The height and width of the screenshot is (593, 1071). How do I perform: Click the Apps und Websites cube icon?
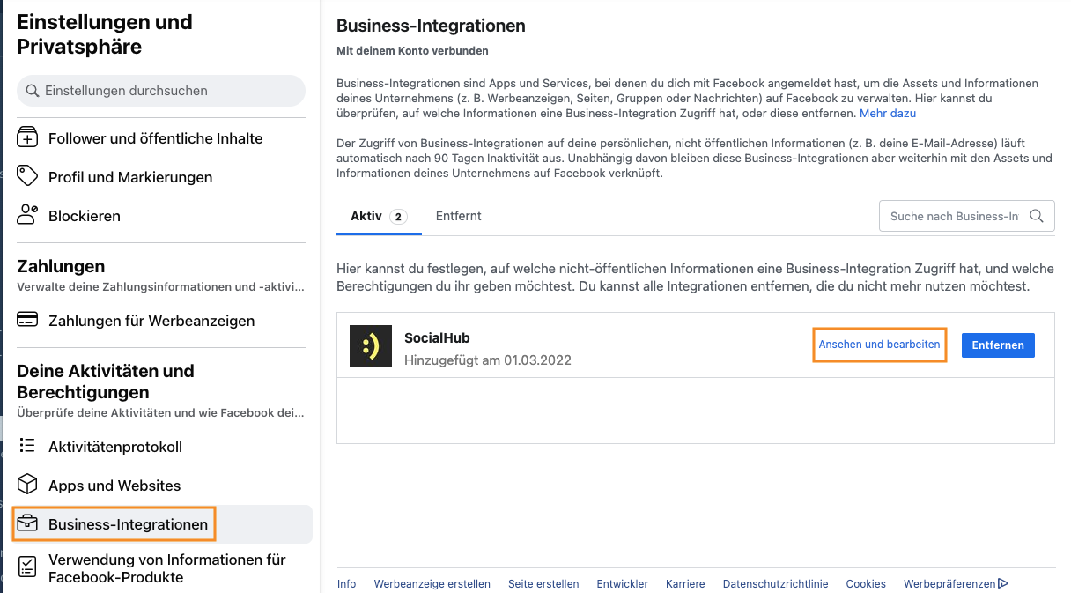click(x=28, y=486)
